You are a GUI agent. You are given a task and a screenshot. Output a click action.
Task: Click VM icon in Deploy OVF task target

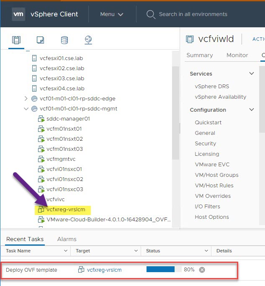coord(81,269)
